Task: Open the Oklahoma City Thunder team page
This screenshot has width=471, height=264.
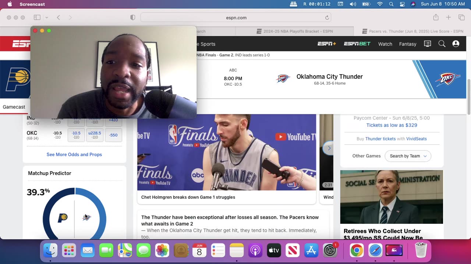Action: [330, 77]
